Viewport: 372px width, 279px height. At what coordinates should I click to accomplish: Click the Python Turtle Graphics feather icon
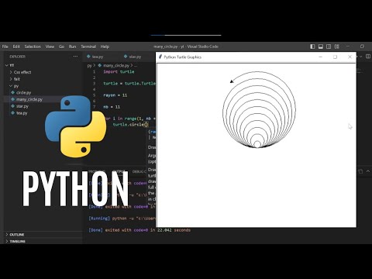click(160, 57)
